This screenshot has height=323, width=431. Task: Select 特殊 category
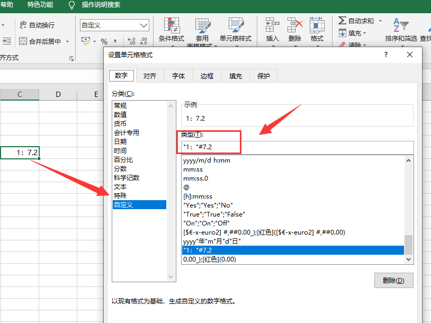coord(139,196)
